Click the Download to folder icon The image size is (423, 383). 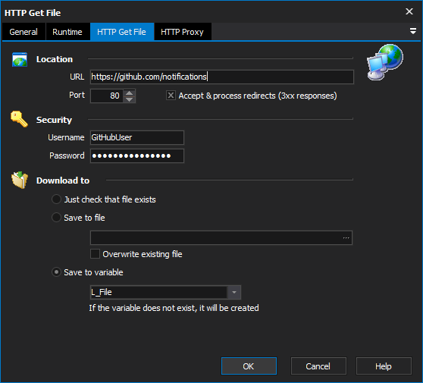[x=20, y=180]
